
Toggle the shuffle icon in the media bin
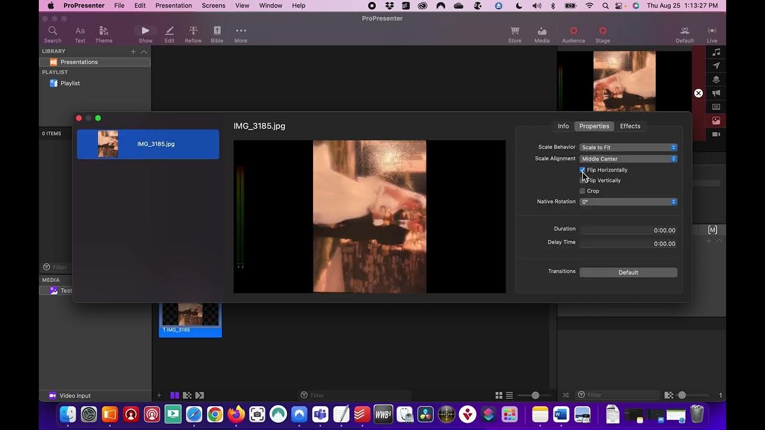click(566, 395)
